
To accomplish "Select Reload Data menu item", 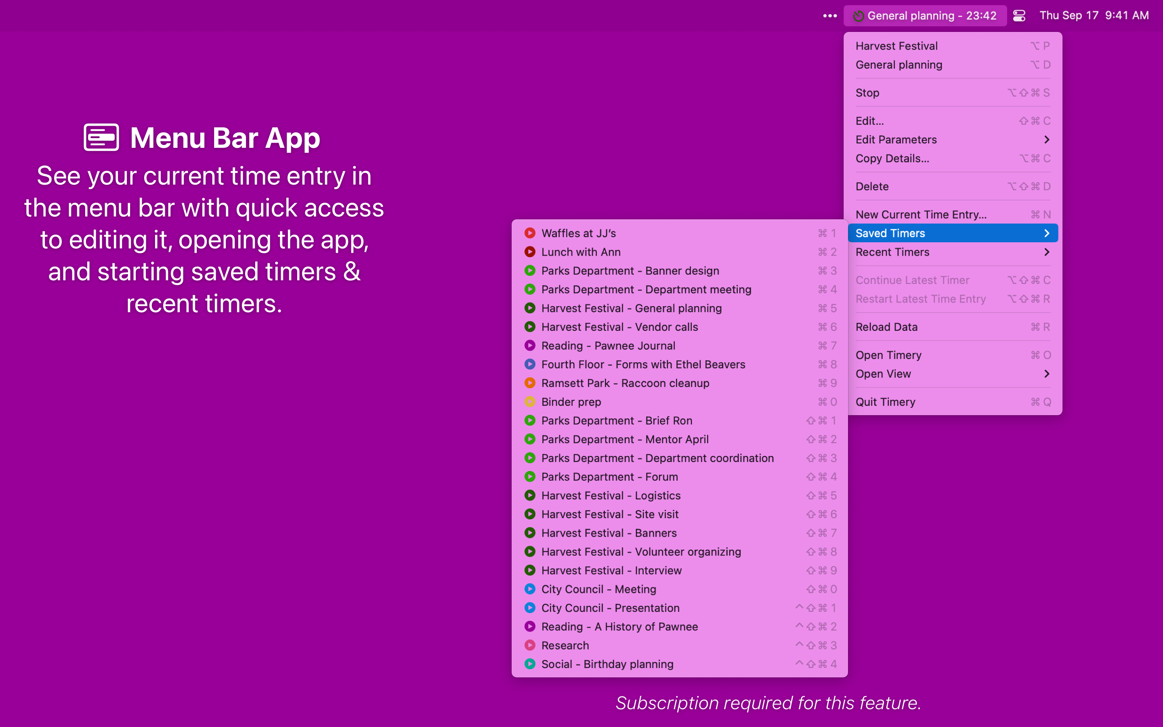I will 953,327.
